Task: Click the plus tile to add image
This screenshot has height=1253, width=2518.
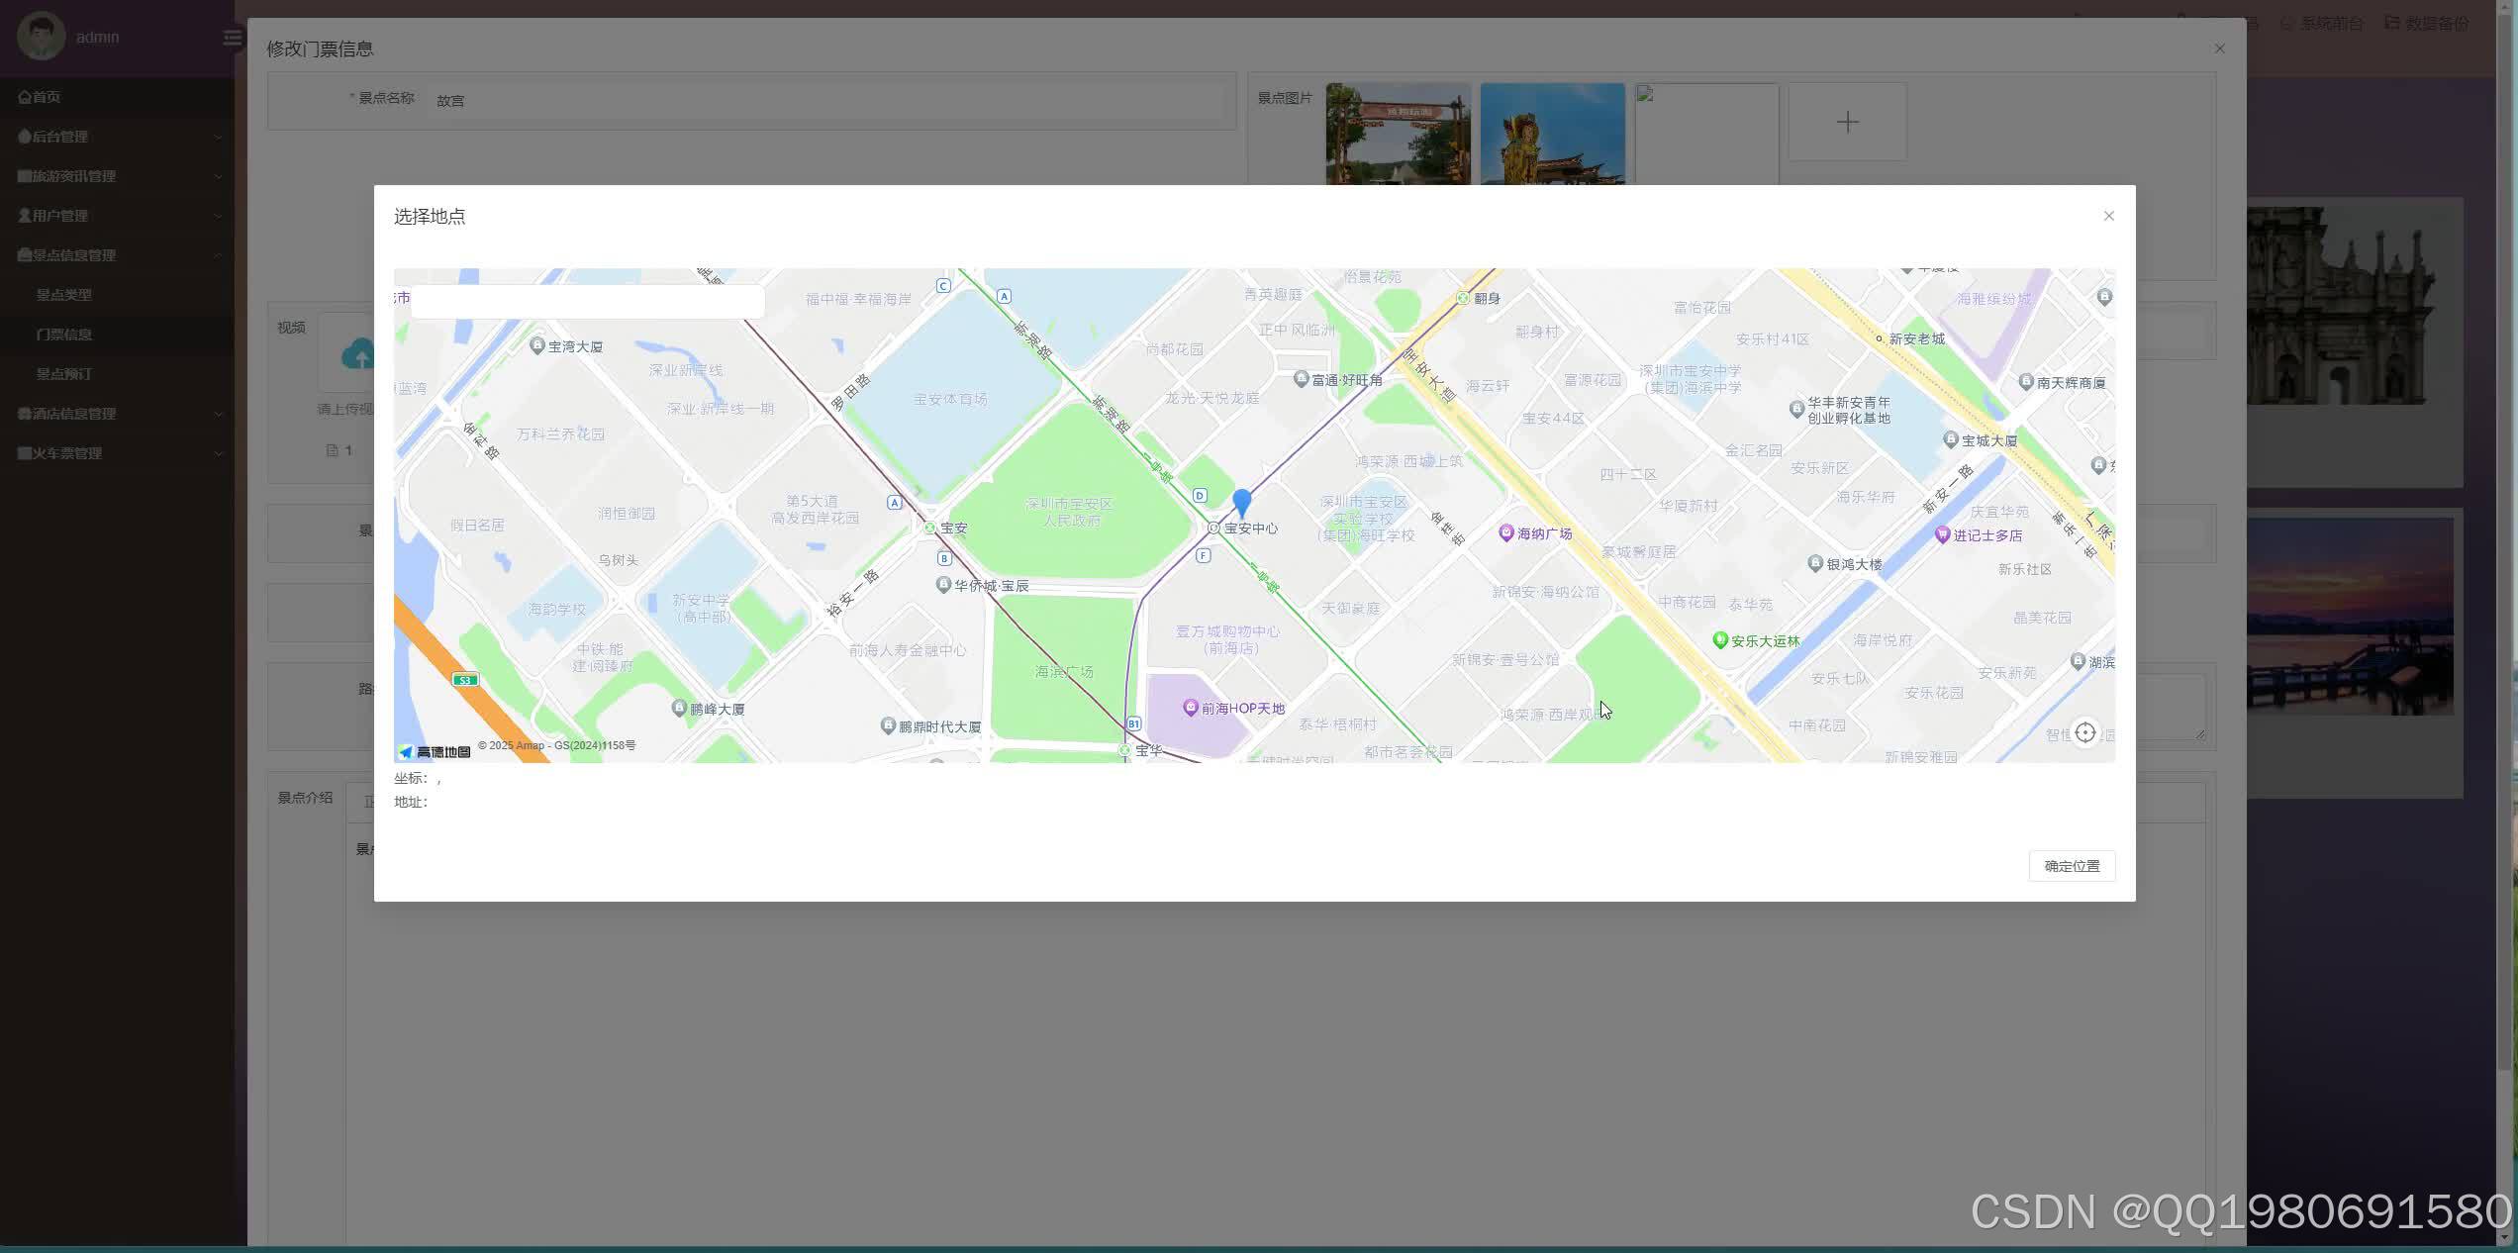Action: pos(1847,123)
